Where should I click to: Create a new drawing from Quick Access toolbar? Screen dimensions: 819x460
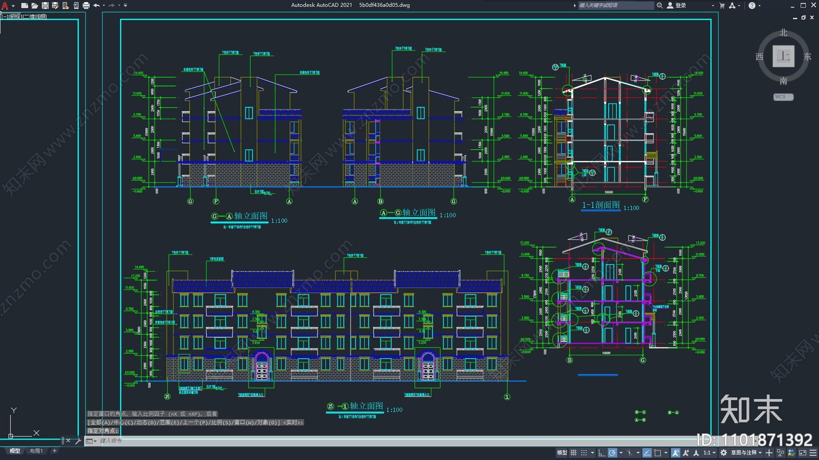tap(25, 6)
